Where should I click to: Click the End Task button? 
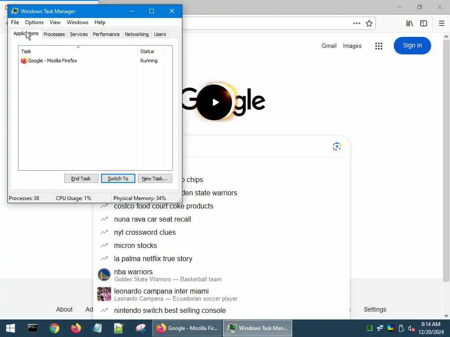click(x=81, y=179)
